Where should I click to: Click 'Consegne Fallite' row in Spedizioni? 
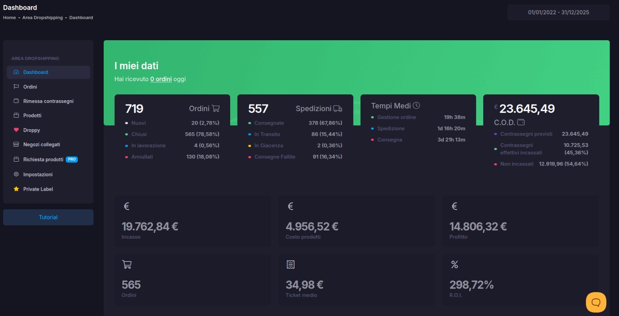point(295,157)
